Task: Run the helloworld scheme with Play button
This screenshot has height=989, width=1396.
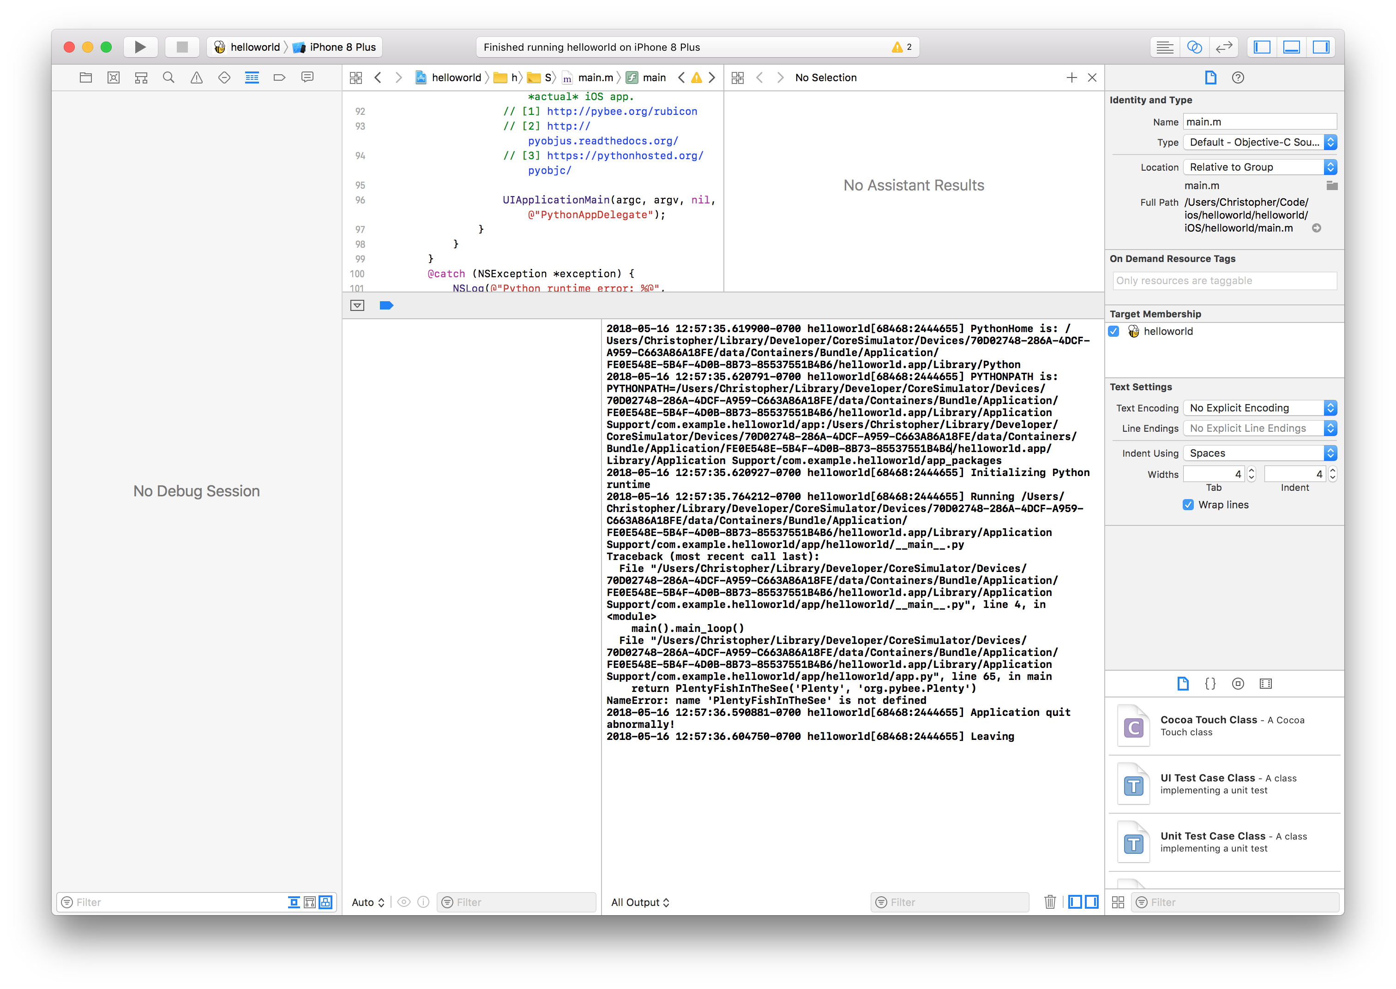Action: (140, 47)
